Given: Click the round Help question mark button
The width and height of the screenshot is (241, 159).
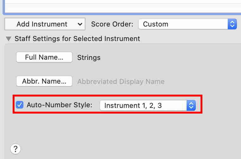Looking at the screenshot, I should pyautogui.click(x=15, y=149).
